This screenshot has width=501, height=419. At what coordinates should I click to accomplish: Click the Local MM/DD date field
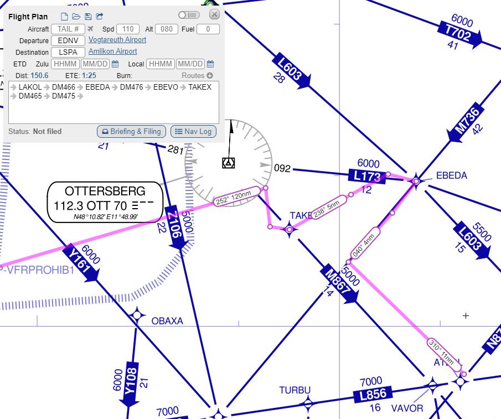(190, 64)
